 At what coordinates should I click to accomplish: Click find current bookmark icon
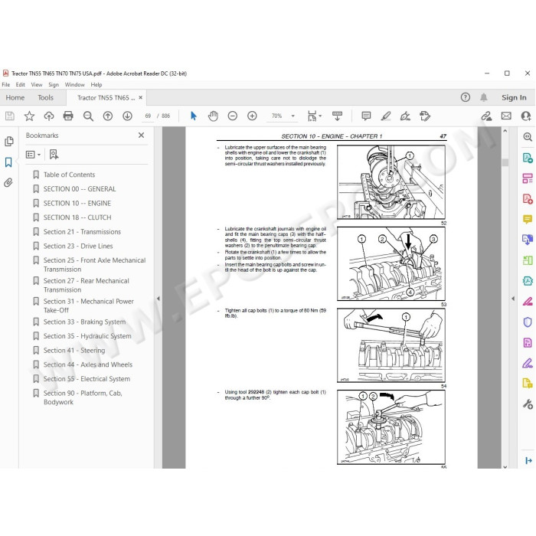54,155
